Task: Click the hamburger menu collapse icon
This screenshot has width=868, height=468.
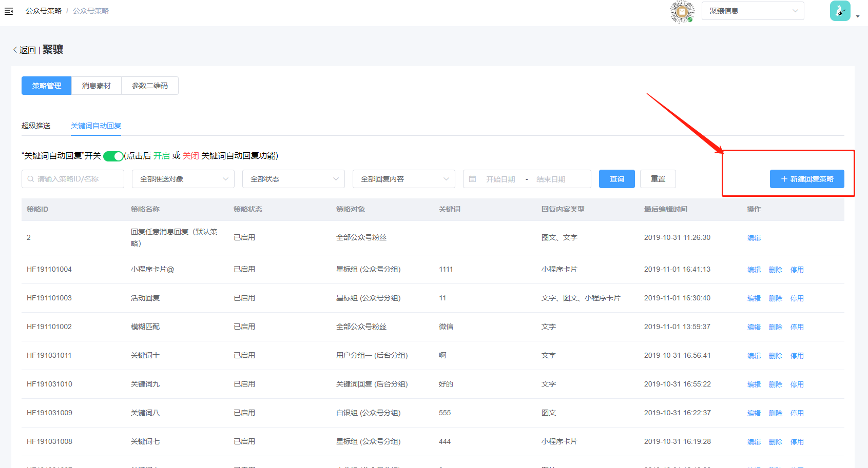Action: [9, 11]
